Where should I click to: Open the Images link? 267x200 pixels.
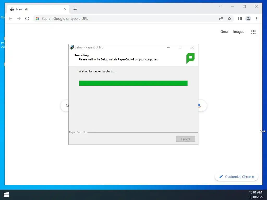(x=239, y=32)
